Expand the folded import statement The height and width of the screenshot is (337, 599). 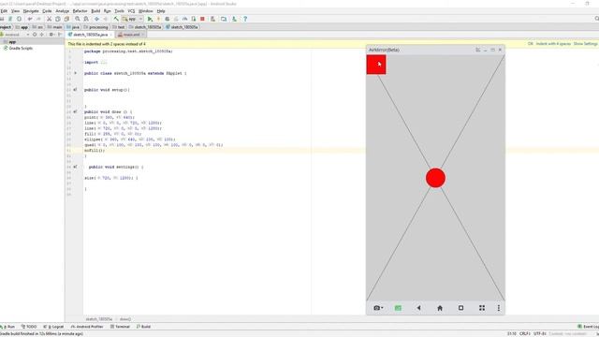pos(103,63)
